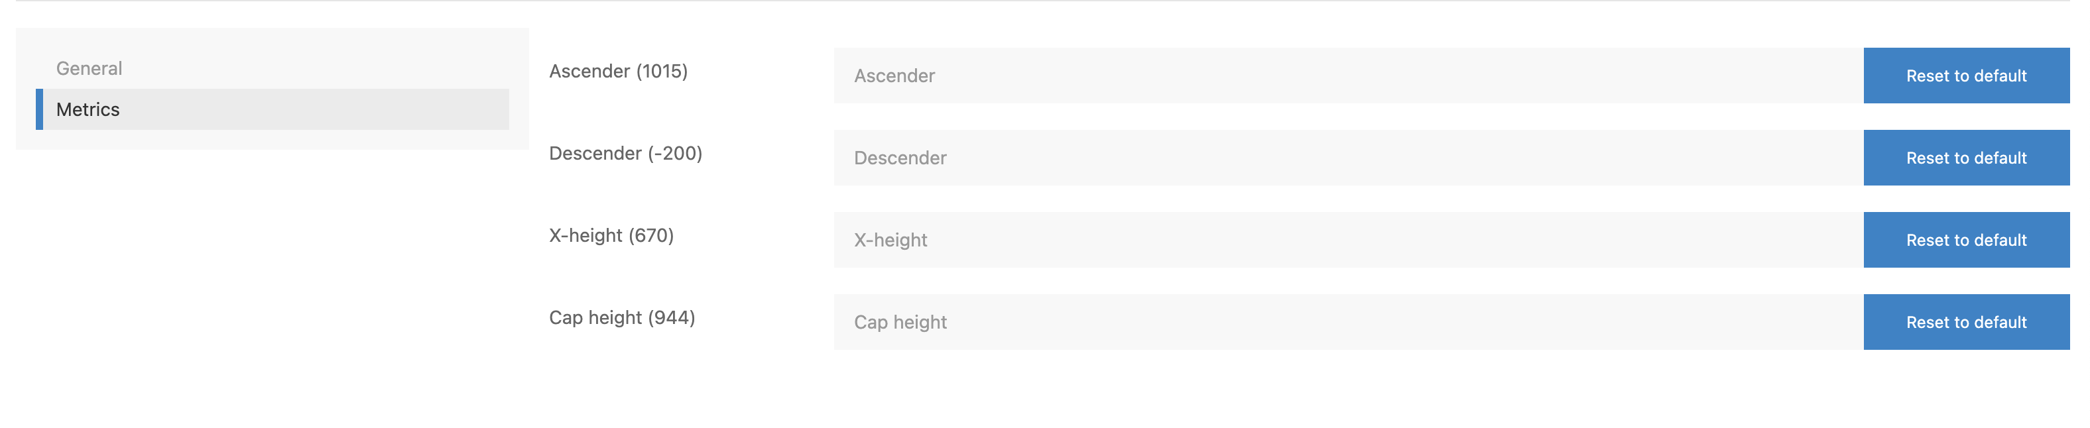This screenshot has width=2090, height=428.
Task: Click the Ascender (1015) label
Action: 618,72
